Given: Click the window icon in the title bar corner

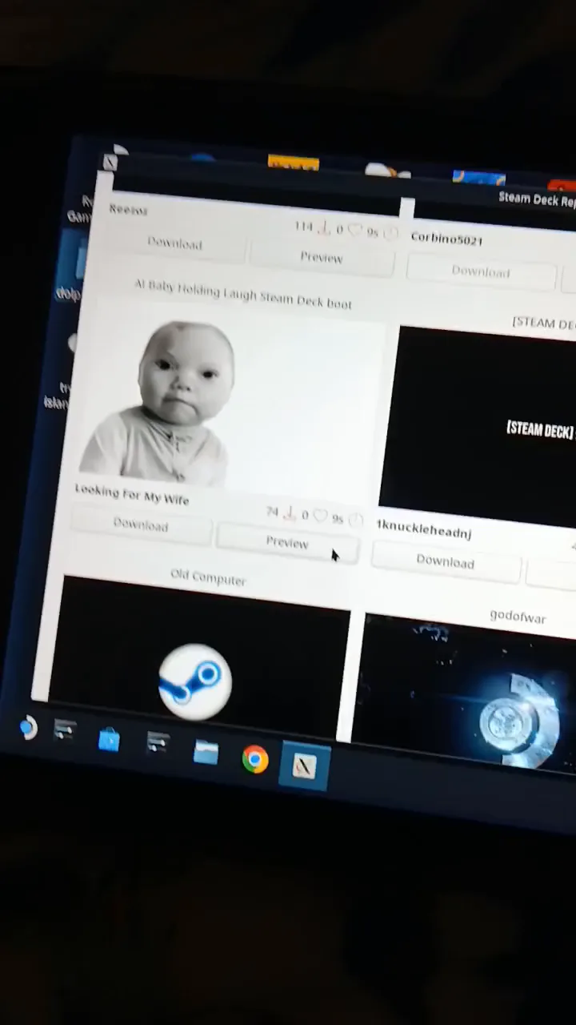Looking at the screenshot, I should (110, 163).
